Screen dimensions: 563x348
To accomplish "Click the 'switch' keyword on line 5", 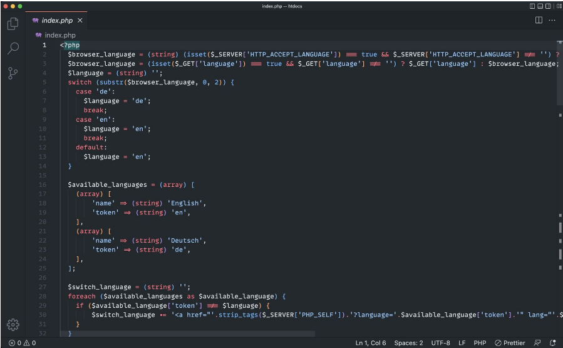I will tap(80, 82).
